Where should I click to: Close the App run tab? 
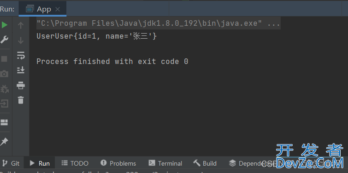(x=58, y=9)
